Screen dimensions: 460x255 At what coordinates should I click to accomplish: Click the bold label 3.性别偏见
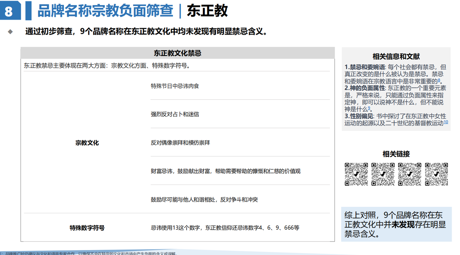pyautogui.click(x=359, y=116)
